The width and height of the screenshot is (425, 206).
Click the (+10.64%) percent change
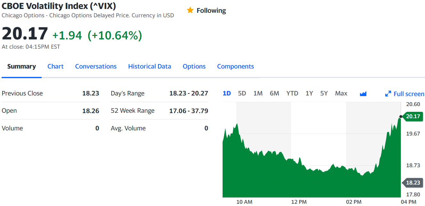tap(115, 35)
